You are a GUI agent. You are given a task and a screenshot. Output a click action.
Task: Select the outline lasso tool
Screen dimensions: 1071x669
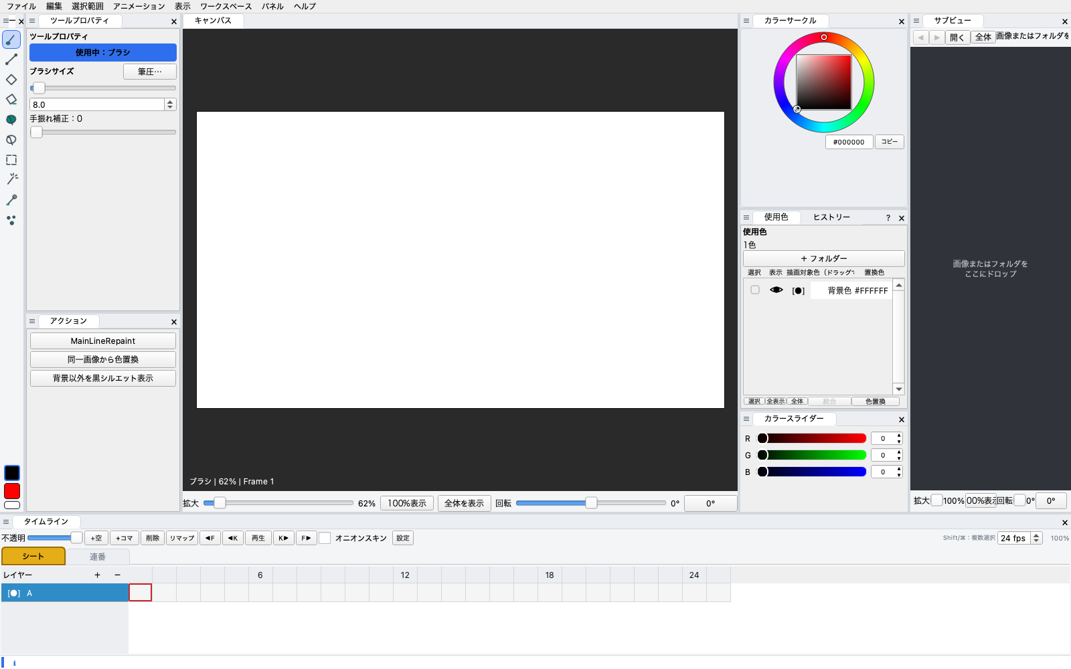click(x=11, y=140)
